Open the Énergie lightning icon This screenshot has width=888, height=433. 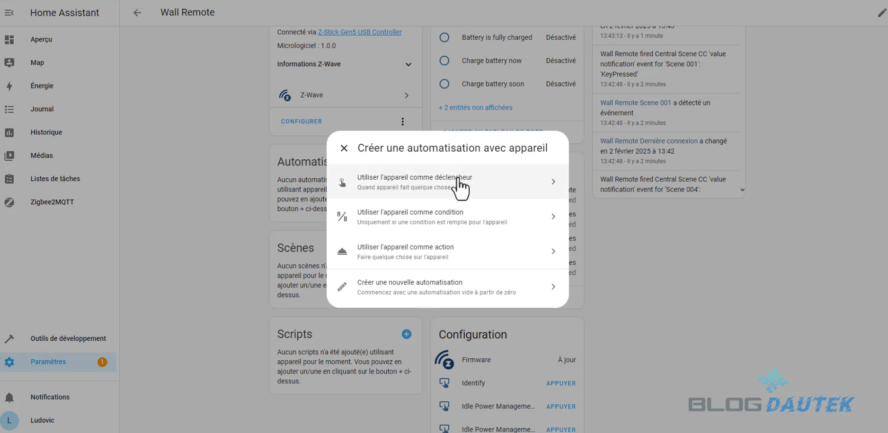9,86
